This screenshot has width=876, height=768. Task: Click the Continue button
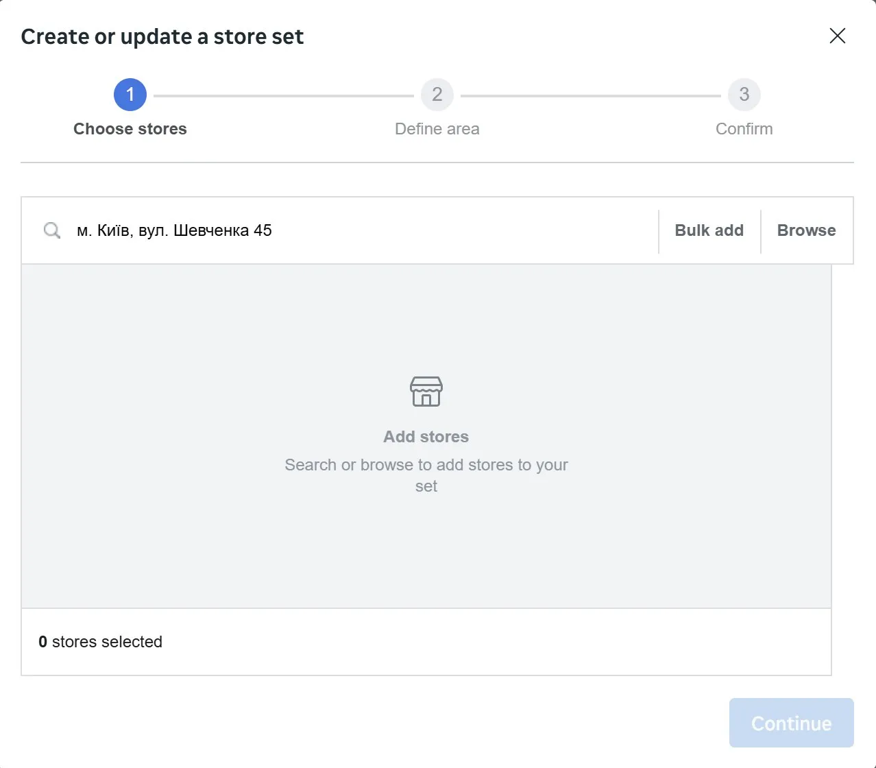click(x=791, y=723)
